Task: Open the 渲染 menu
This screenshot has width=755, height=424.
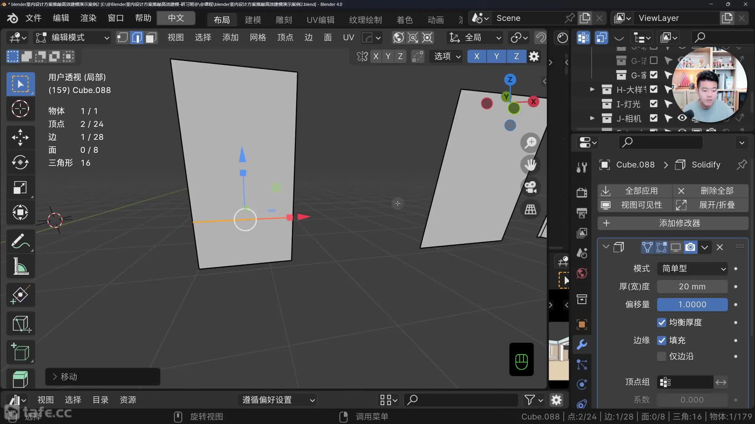Action: point(88,18)
